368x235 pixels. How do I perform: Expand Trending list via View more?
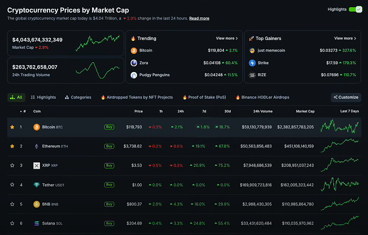[227, 38]
